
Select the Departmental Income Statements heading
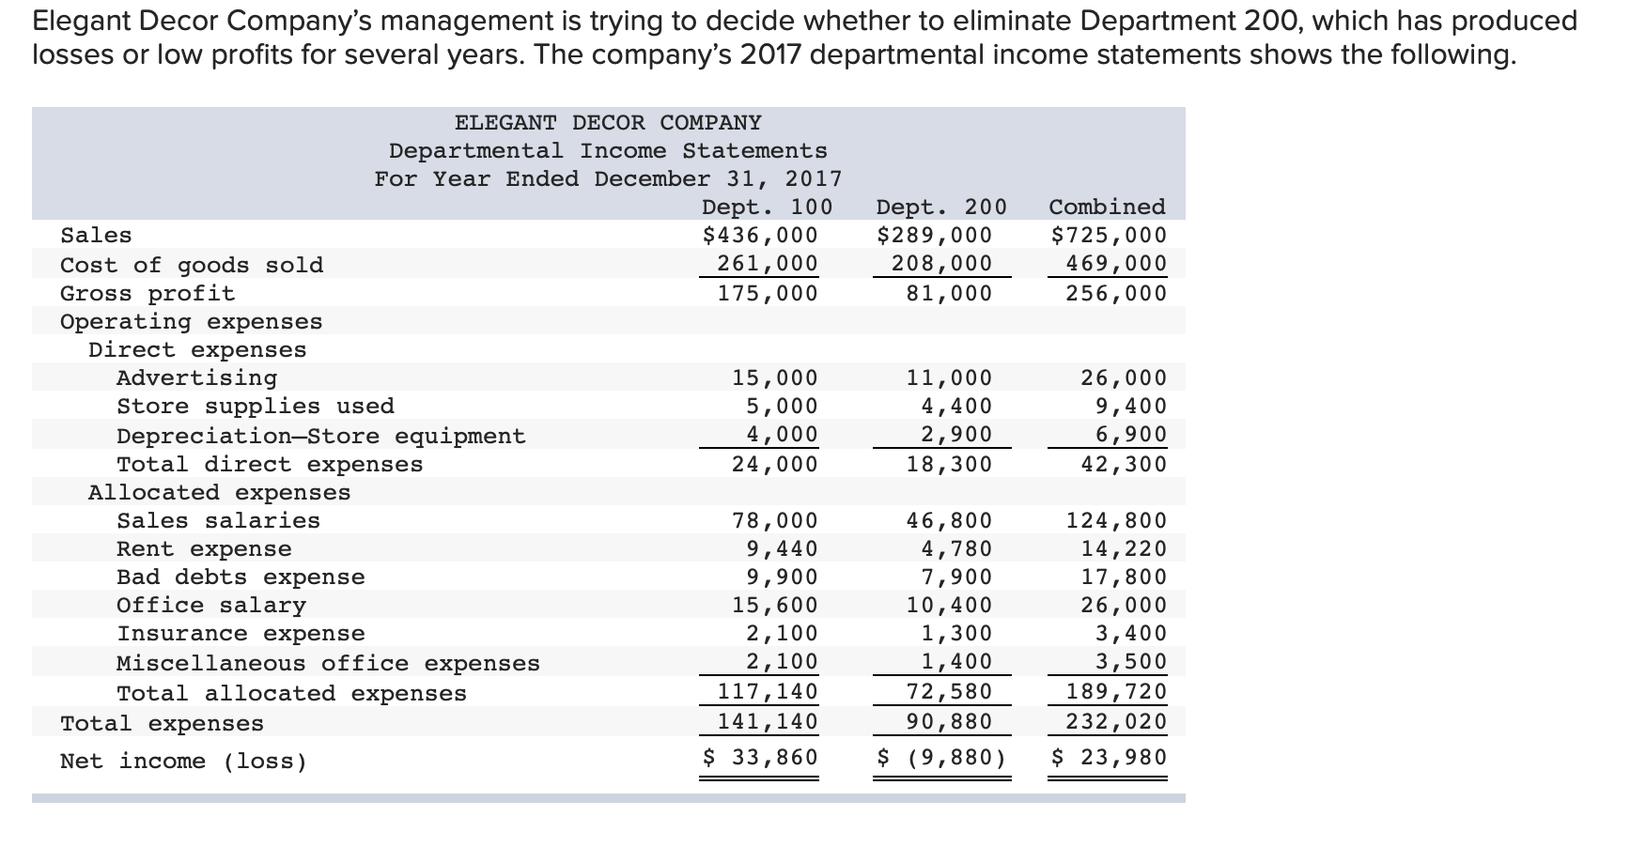[x=608, y=151]
